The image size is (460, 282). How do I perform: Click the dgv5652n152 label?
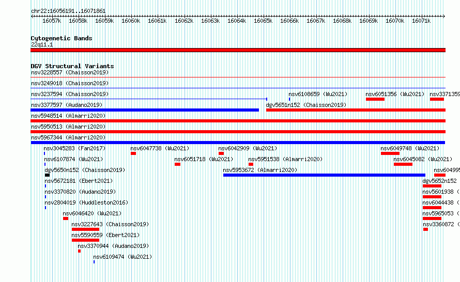coord(439,181)
